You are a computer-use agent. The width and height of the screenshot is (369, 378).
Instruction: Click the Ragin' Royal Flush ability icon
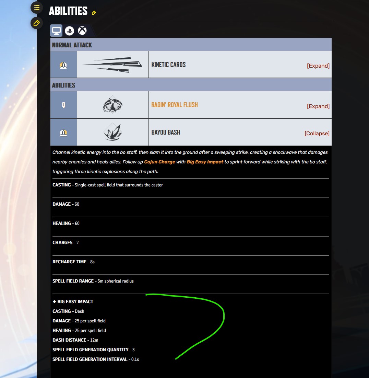click(113, 105)
